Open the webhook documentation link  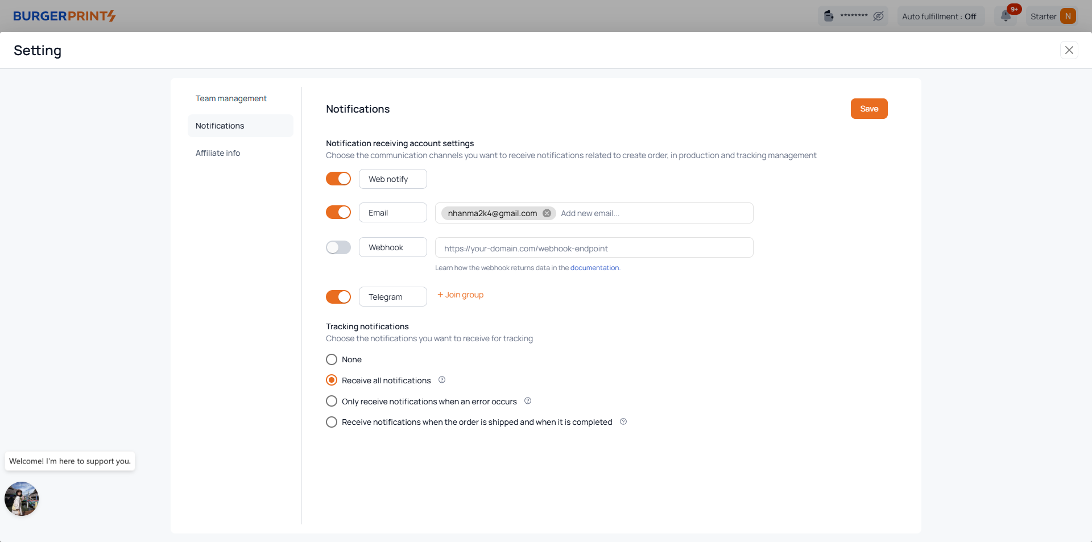594,268
